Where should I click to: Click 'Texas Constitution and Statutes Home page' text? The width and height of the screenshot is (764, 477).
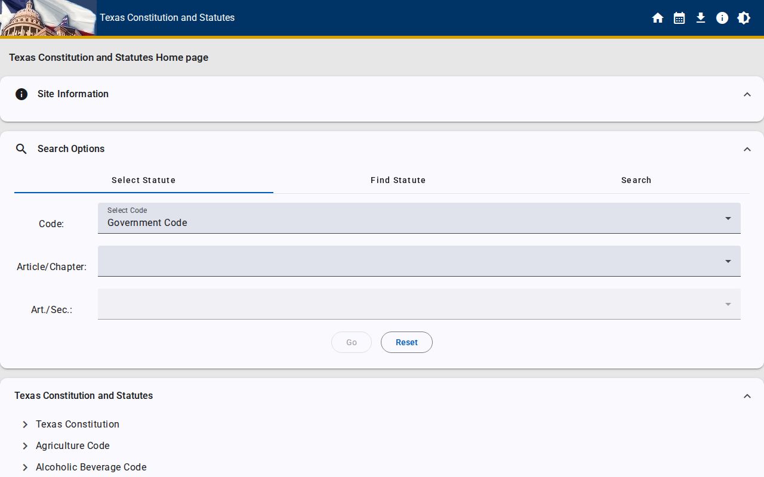tap(109, 58)
